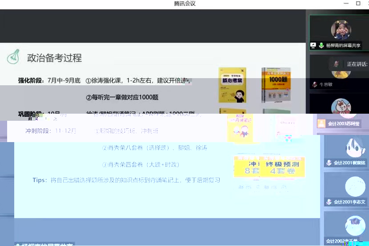Select the avatar above the 会计2002 name label
Viewport: 369px width, 246px height.
click(x=355, y=226)
